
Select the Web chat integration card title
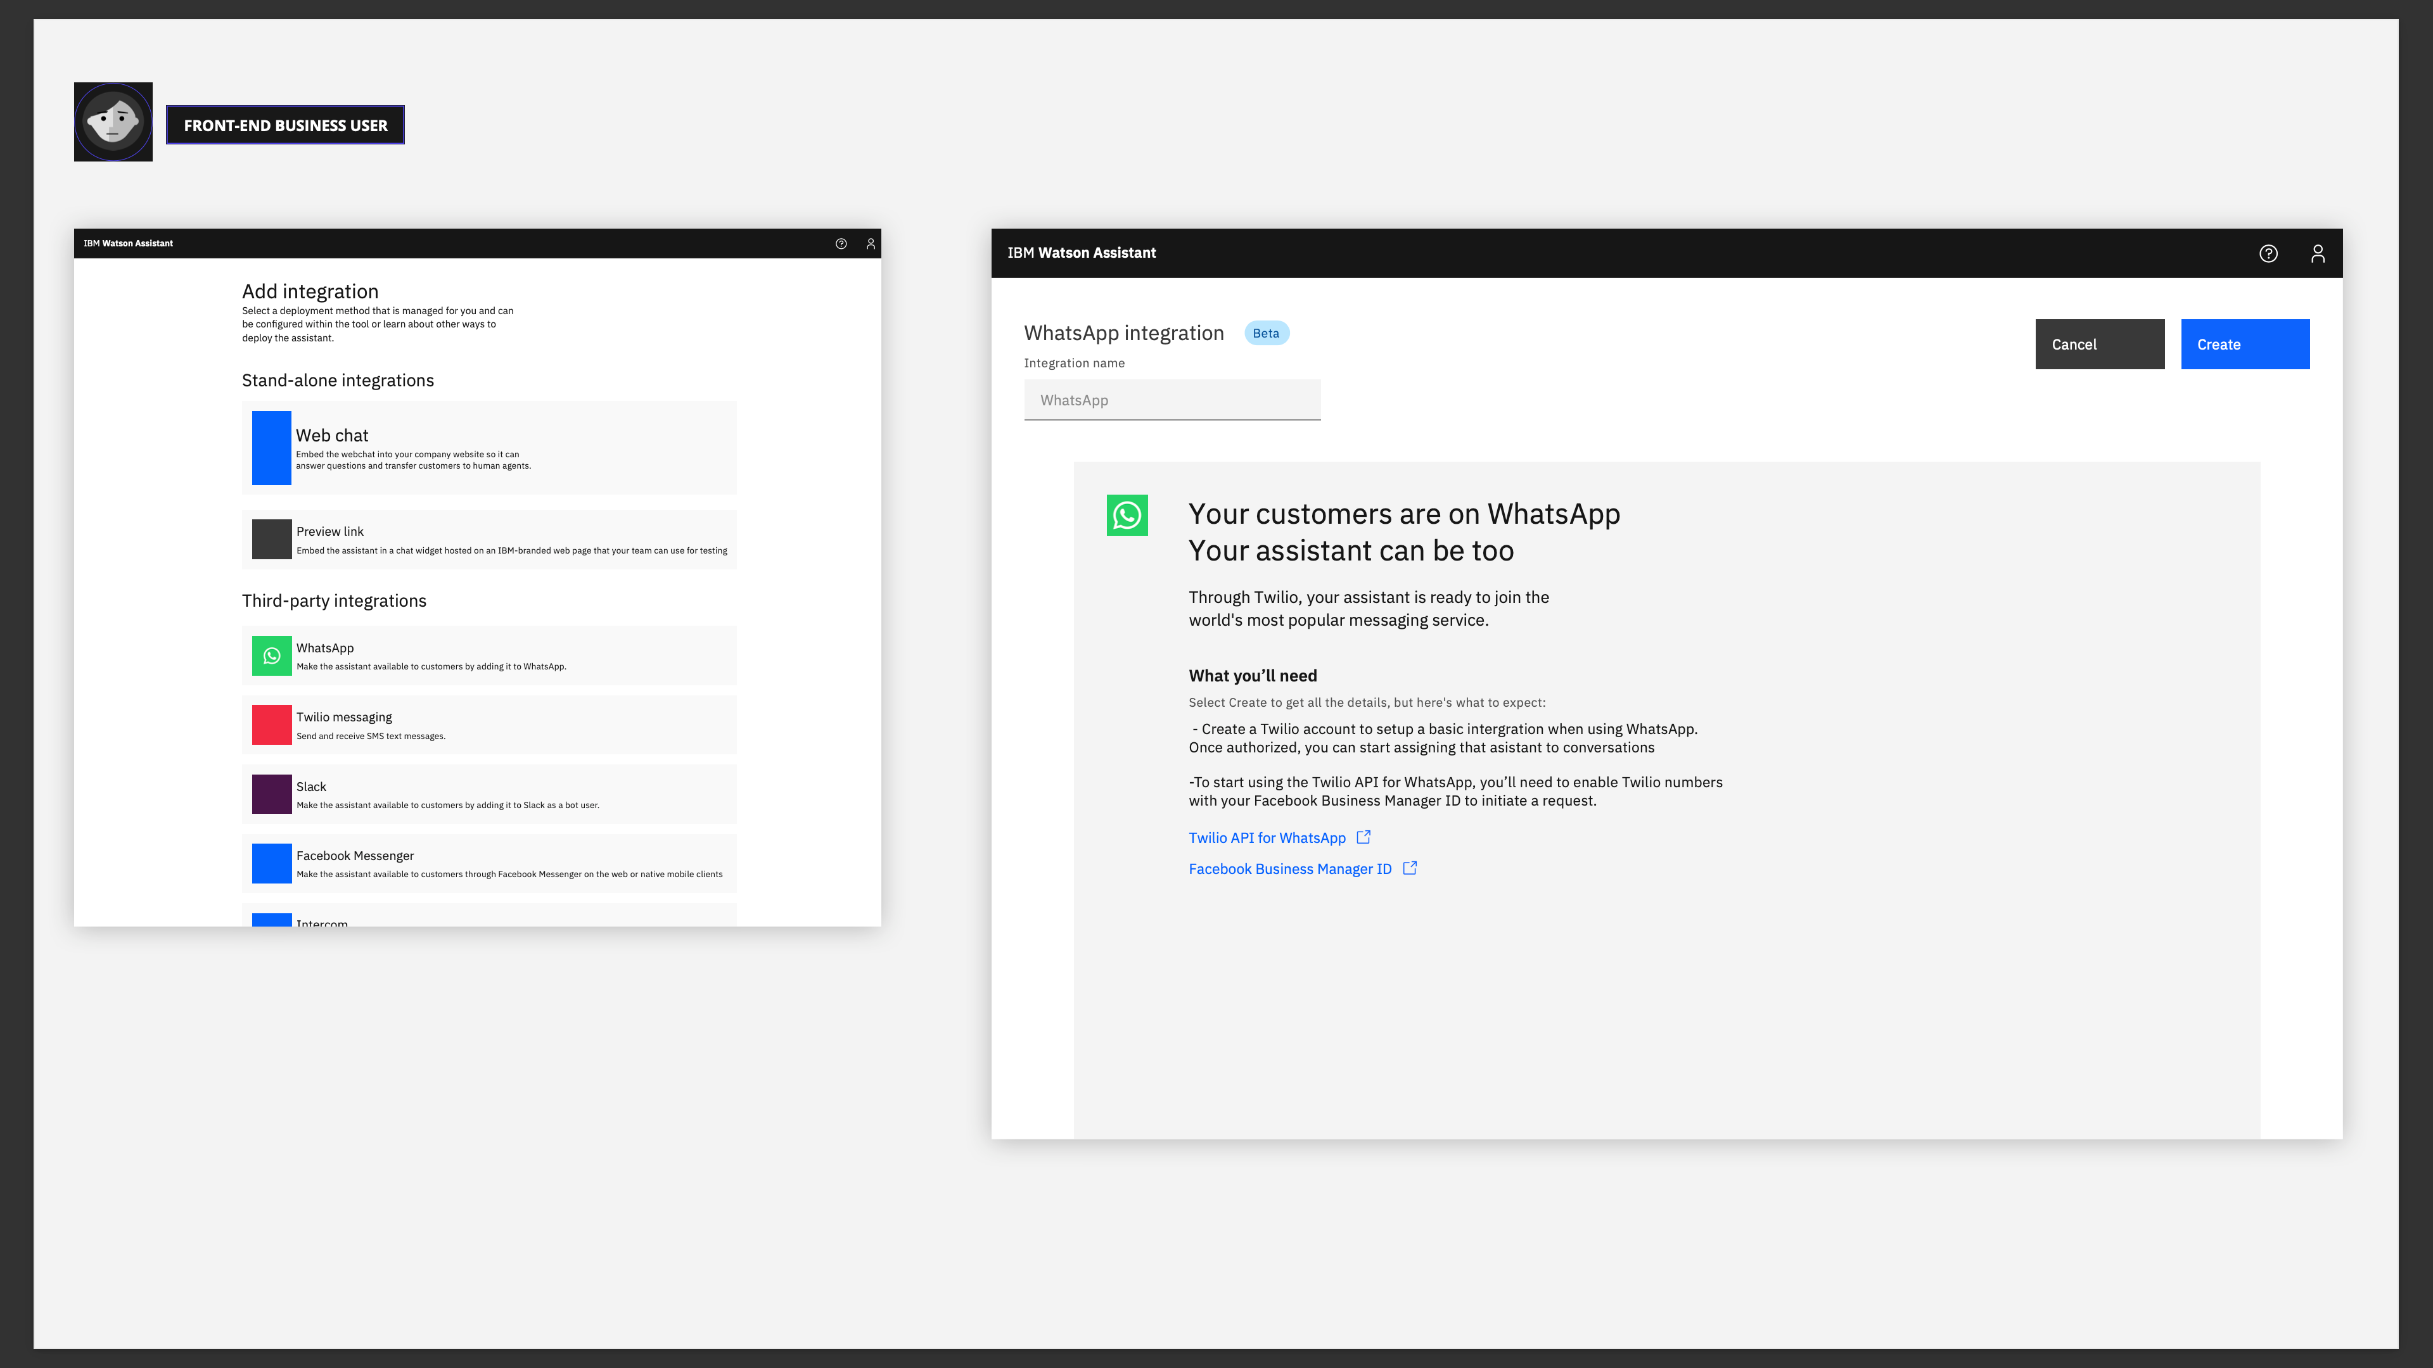[331, 435]
